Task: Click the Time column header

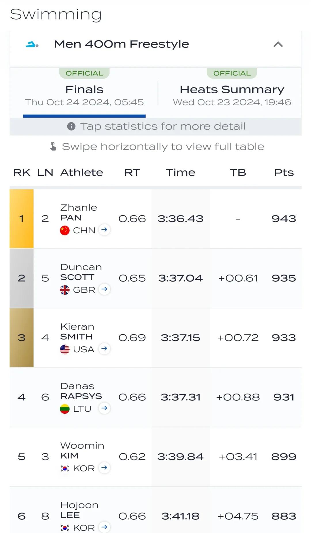Action: 180,173
